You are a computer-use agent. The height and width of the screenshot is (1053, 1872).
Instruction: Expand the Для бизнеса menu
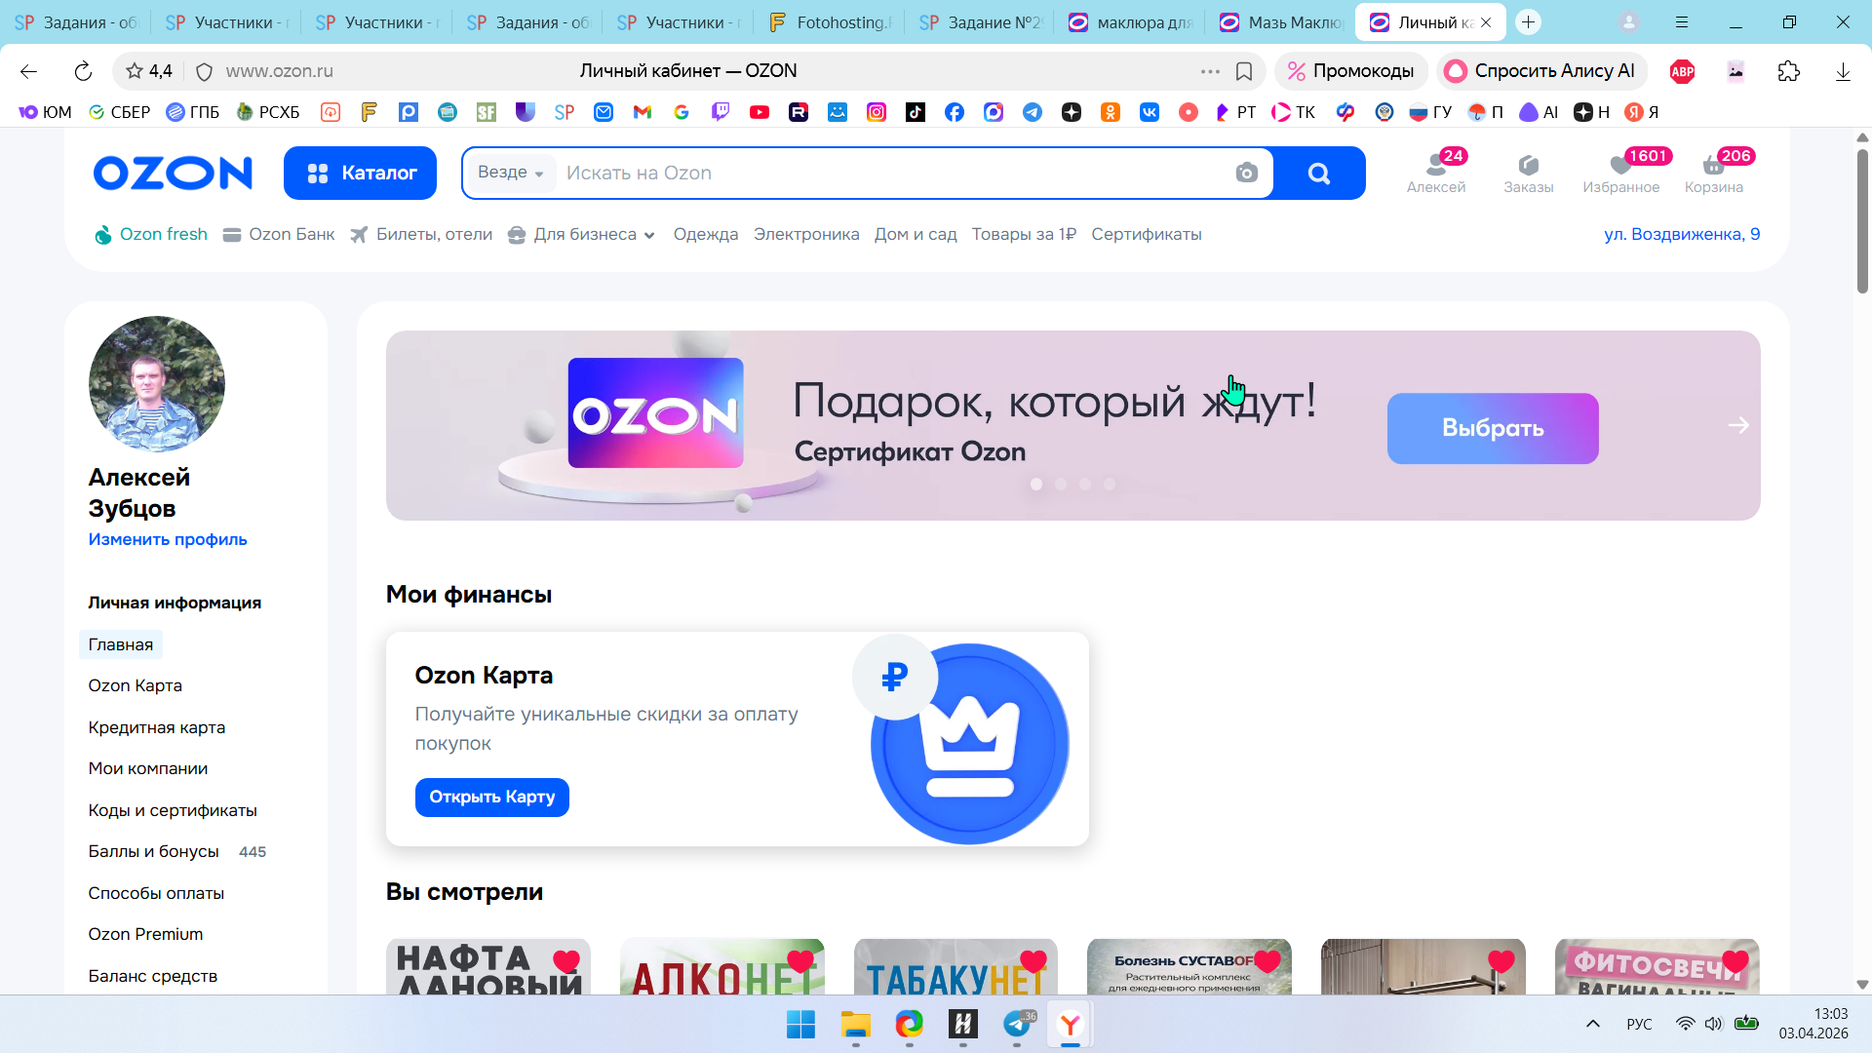tap(582, 234)
